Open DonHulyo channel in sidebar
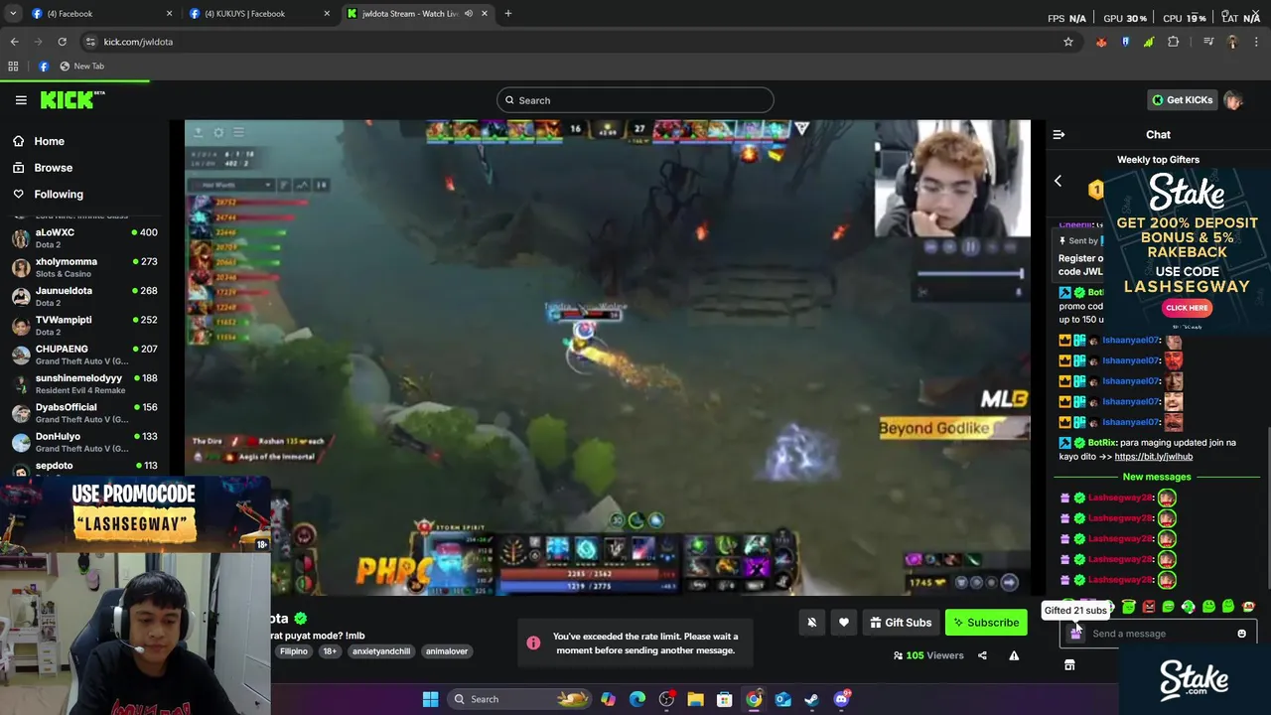Viewport: 1271px width, 715px height. click(x=84, y=442)
